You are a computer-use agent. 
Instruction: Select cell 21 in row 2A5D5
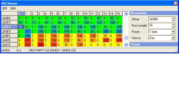pos(28,27)
